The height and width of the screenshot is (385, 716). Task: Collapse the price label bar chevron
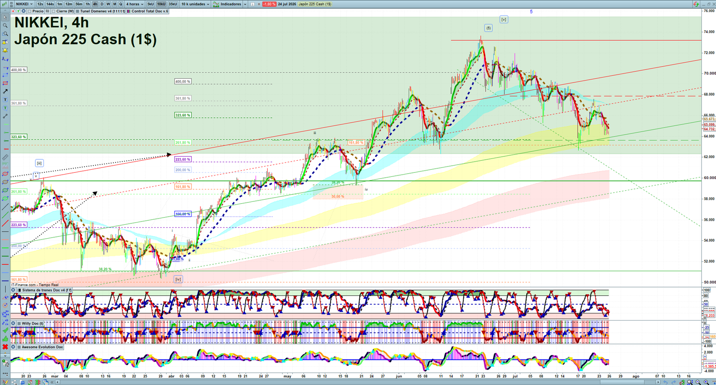pyautogui.click(x=5, y=11)
